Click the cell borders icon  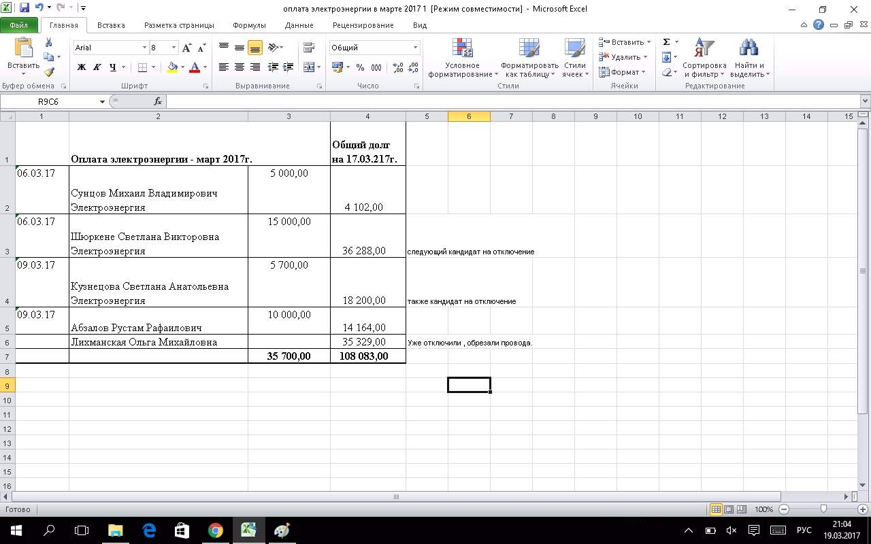(x=142, y=67)
